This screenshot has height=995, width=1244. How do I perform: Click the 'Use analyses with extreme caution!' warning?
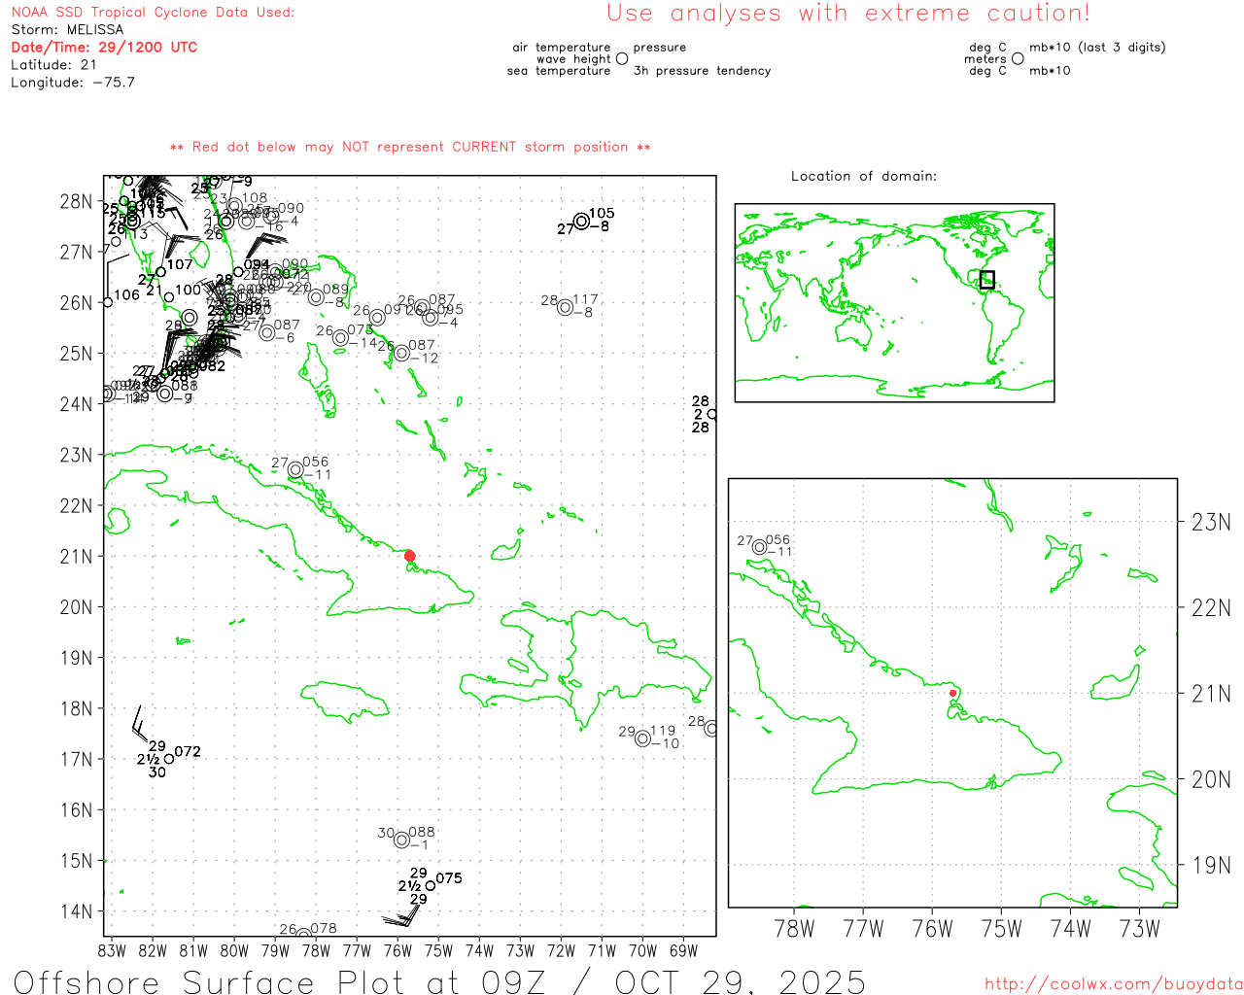coord(848,14)
